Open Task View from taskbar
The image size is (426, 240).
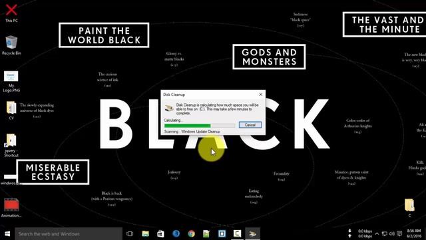130,234
